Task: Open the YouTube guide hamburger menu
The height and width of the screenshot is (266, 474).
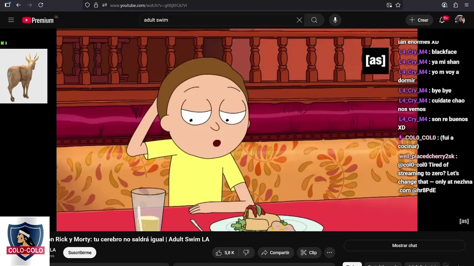Action: click(11, 20)
